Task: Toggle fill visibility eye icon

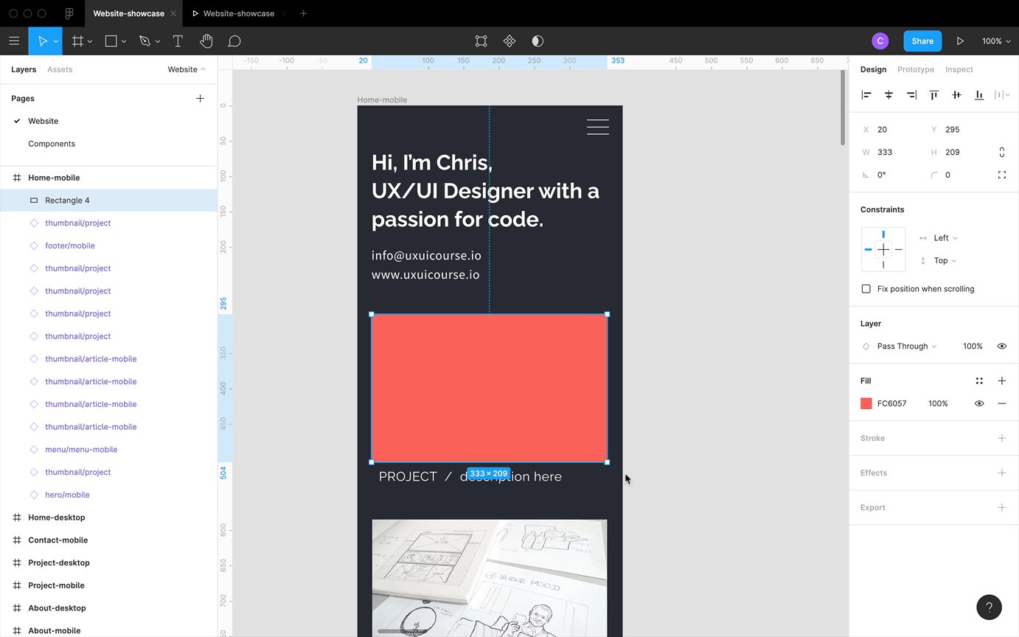Action: [979, 403]
